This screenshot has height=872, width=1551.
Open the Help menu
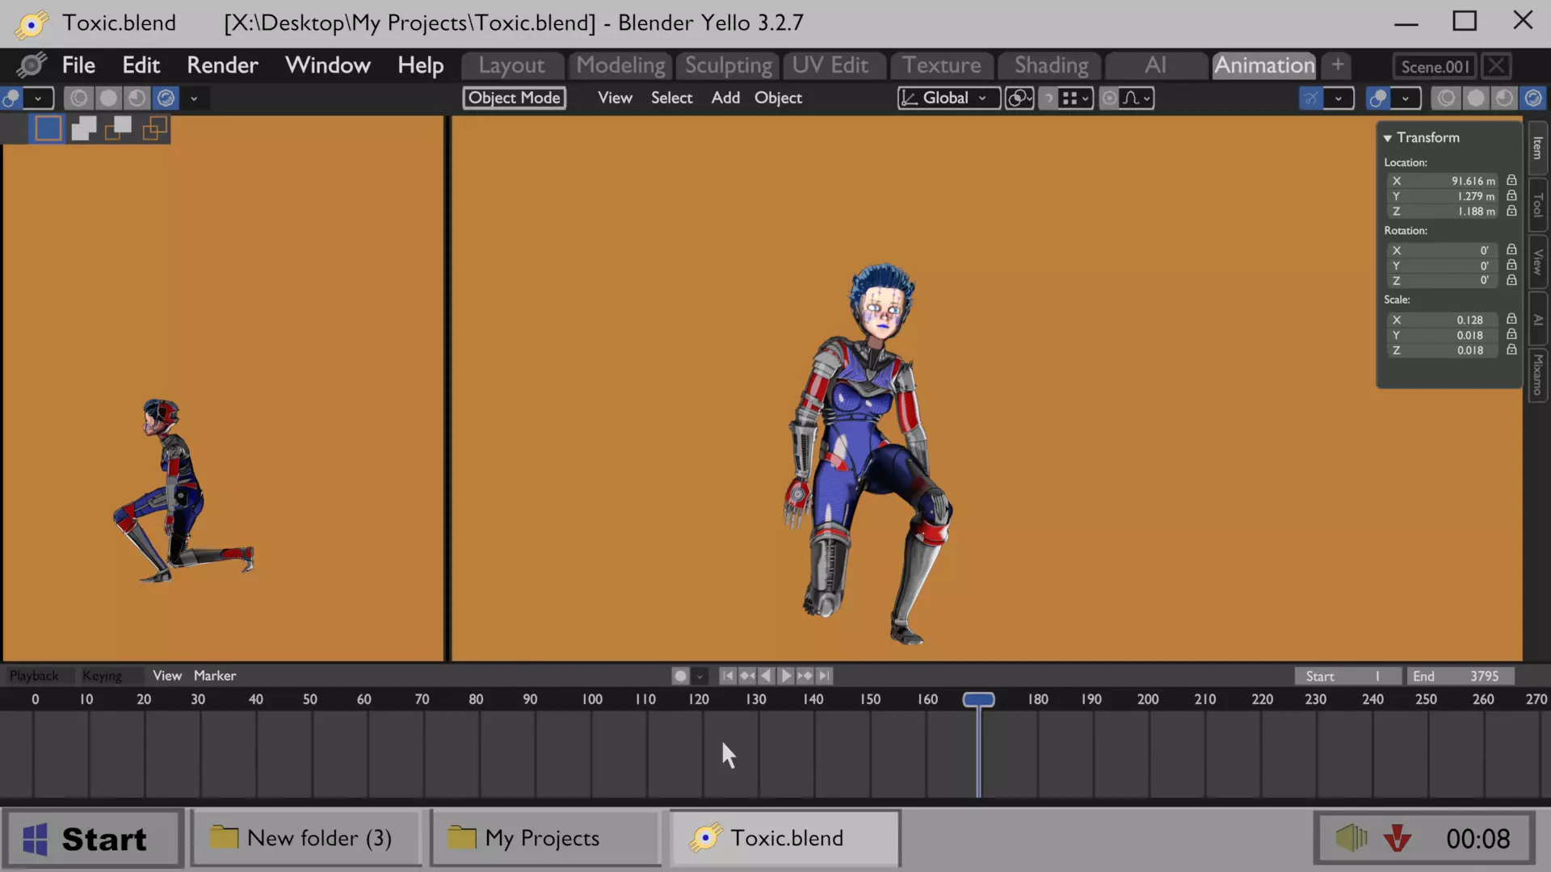click(x=420, y=65)
